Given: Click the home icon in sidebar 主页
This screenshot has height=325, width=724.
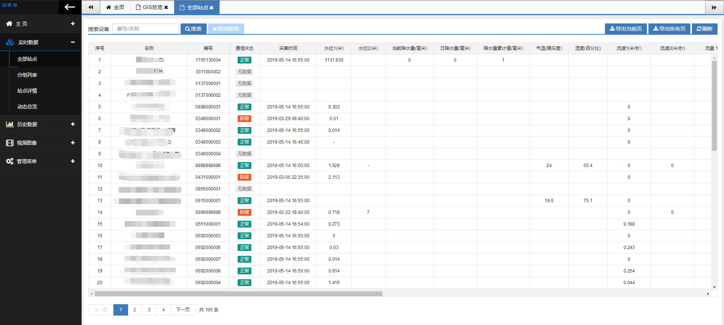Looking at the screenshot, I should tap(9, 23).
